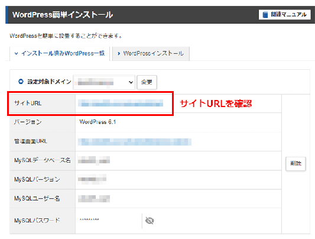Click the chevron icon beside WordPressインストール
The width and height of the screenshot is (315, 239).
click(x=119, y=53)
